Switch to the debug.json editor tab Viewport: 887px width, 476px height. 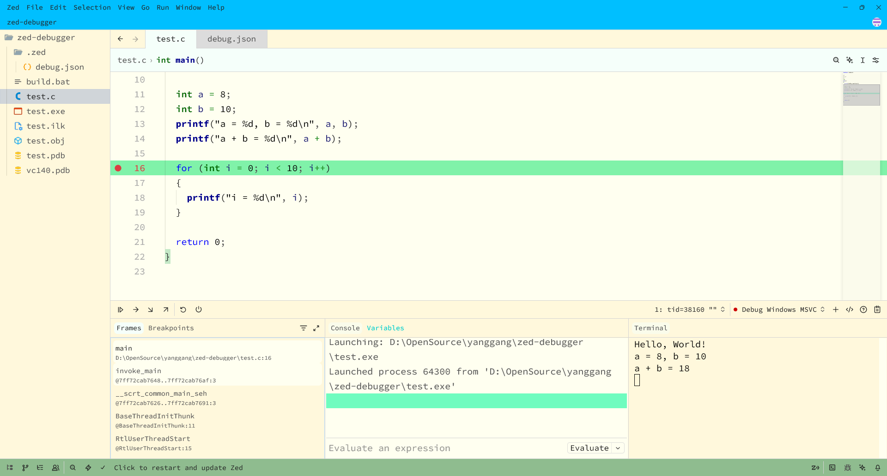(x=231, y=39)
